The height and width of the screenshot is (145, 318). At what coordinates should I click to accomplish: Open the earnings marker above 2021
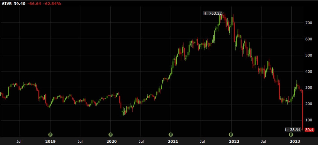(171, 134)
